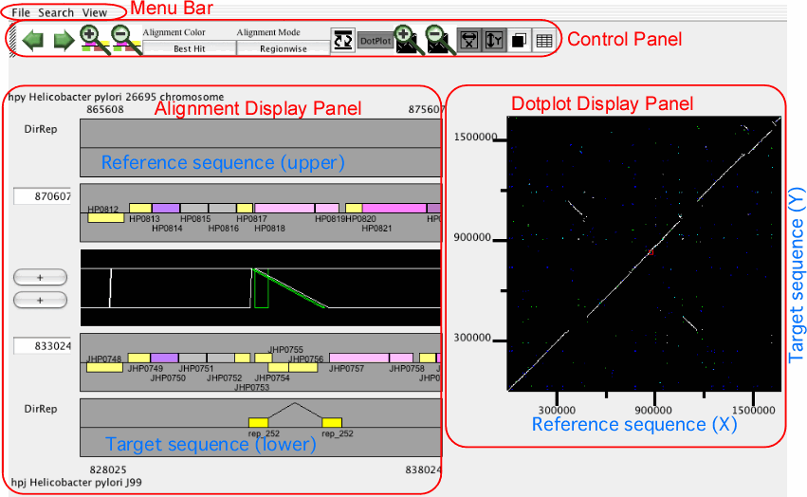Image resolution: width=807 pixels, height=497 pixels.
Task: Click the green left arrow navigation icon
Action: (x=33, y=40)
